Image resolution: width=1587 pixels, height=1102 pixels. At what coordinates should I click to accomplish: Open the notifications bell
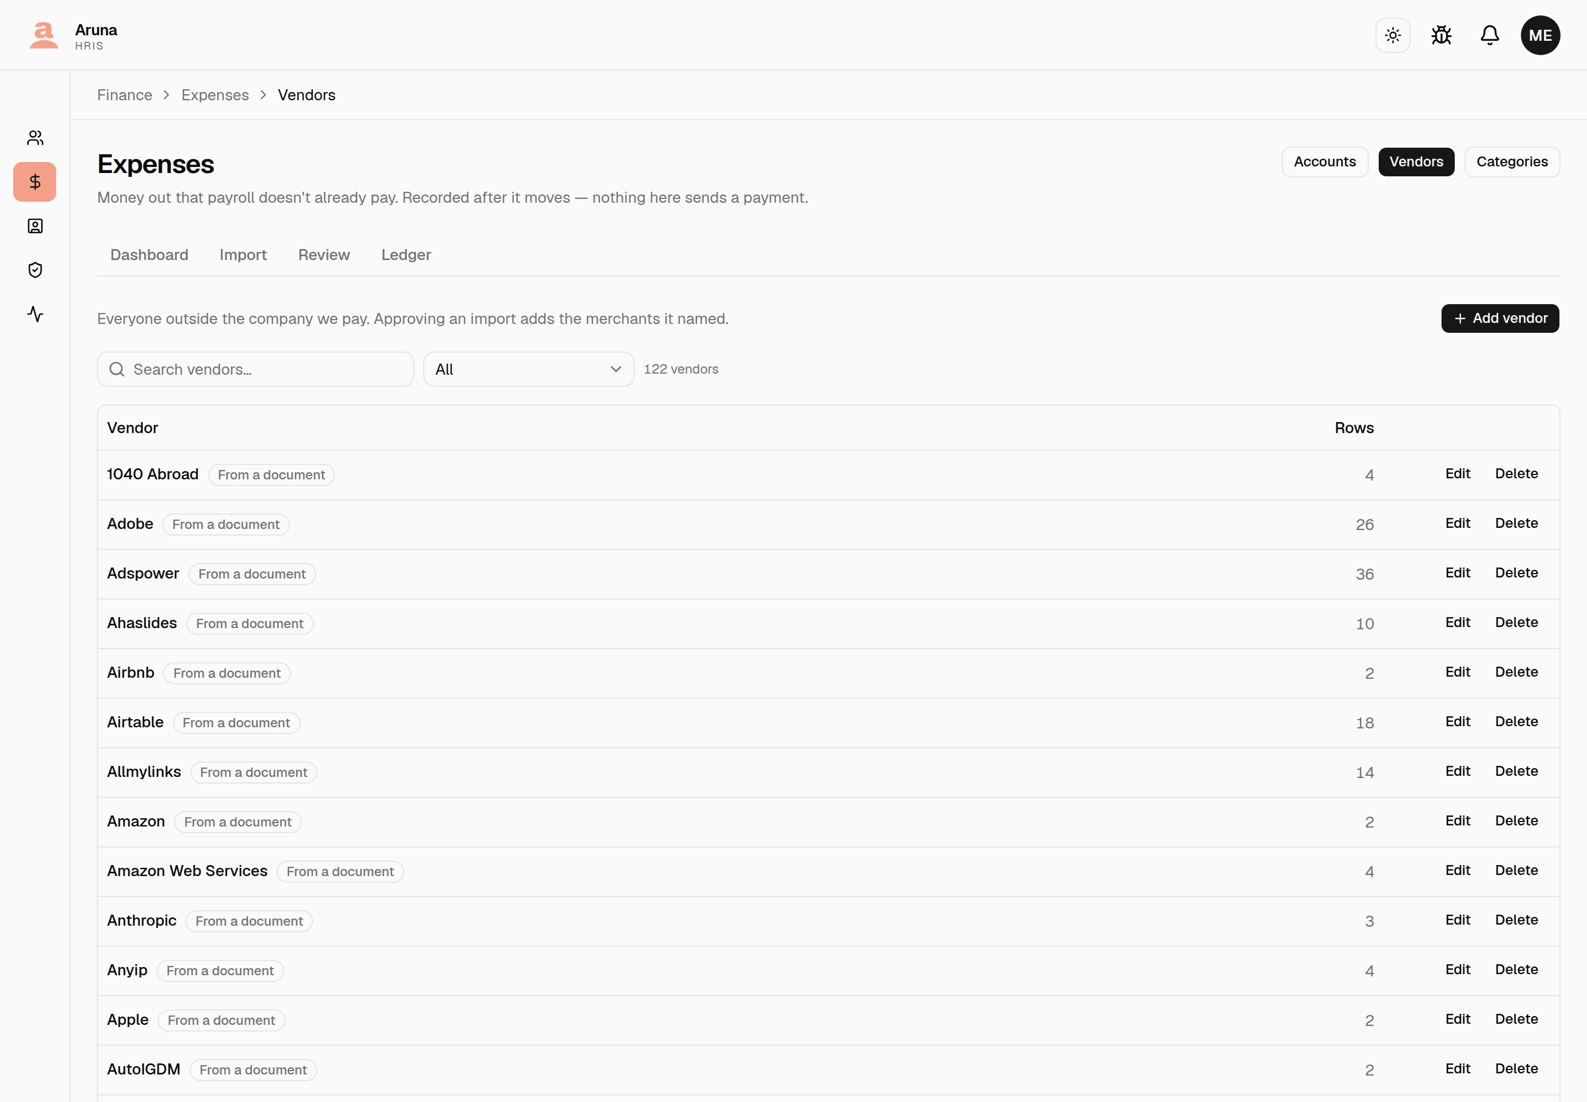pyautogui.click(x=1489, y=35)
